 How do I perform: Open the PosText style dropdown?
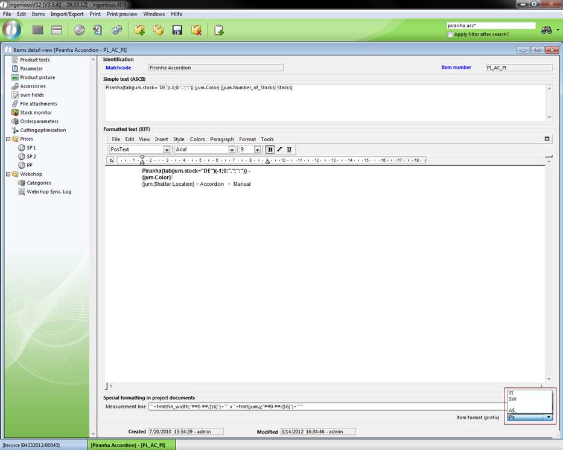click(167, 150)
